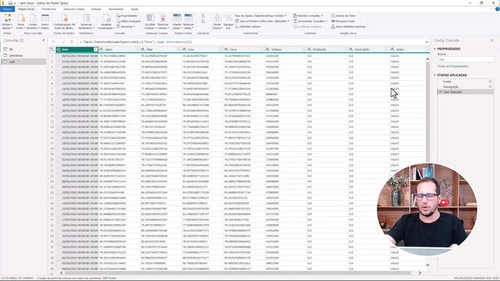
Task: Click the Fonte step gear icon
Action: (x=490, y=81)
